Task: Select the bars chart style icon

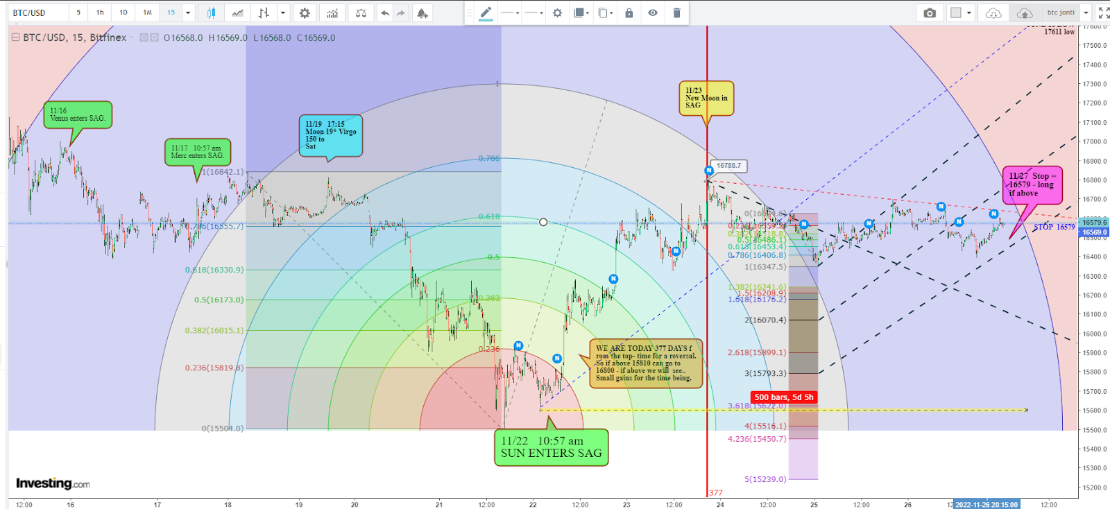Action: coord(264,12)
